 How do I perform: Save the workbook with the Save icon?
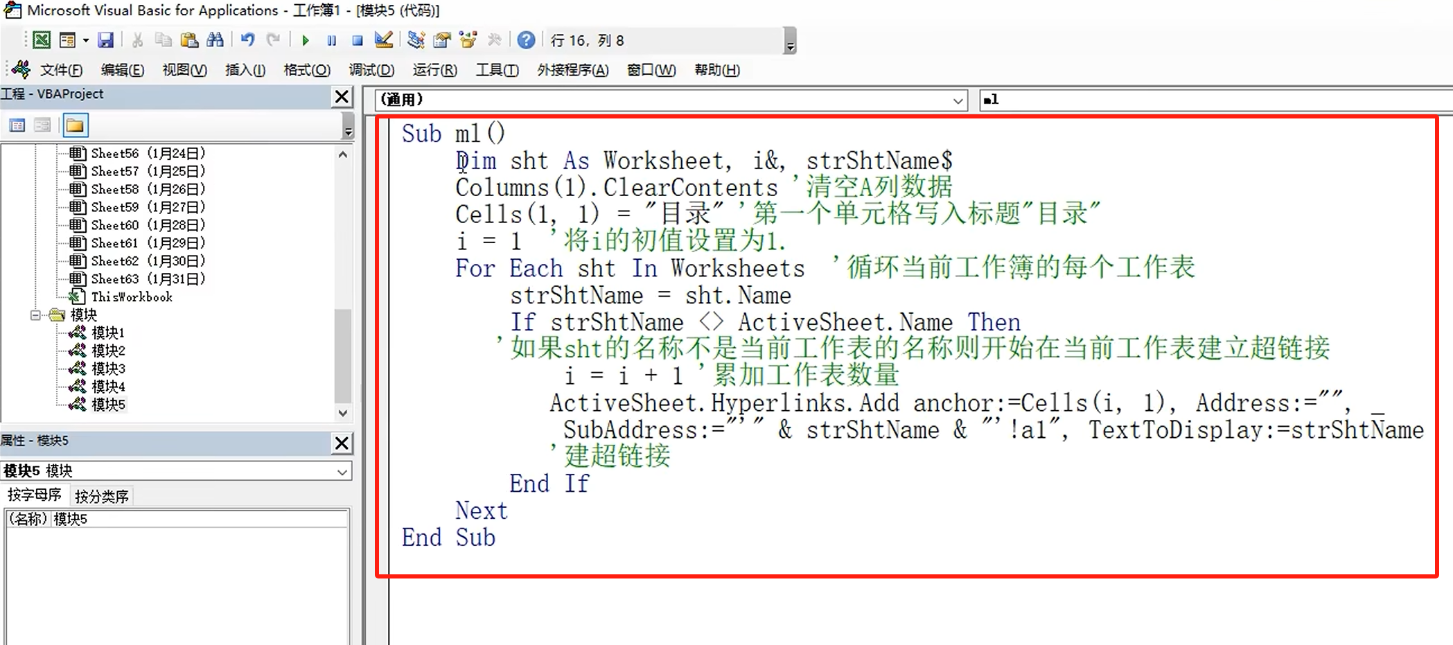(x=105, y=40)
